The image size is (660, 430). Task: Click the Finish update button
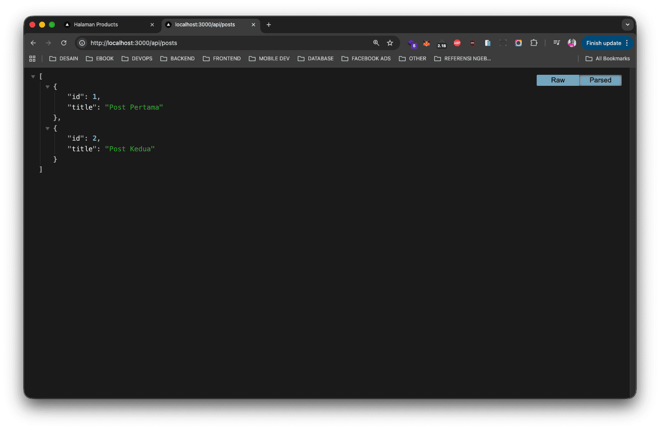coord(604,43)
